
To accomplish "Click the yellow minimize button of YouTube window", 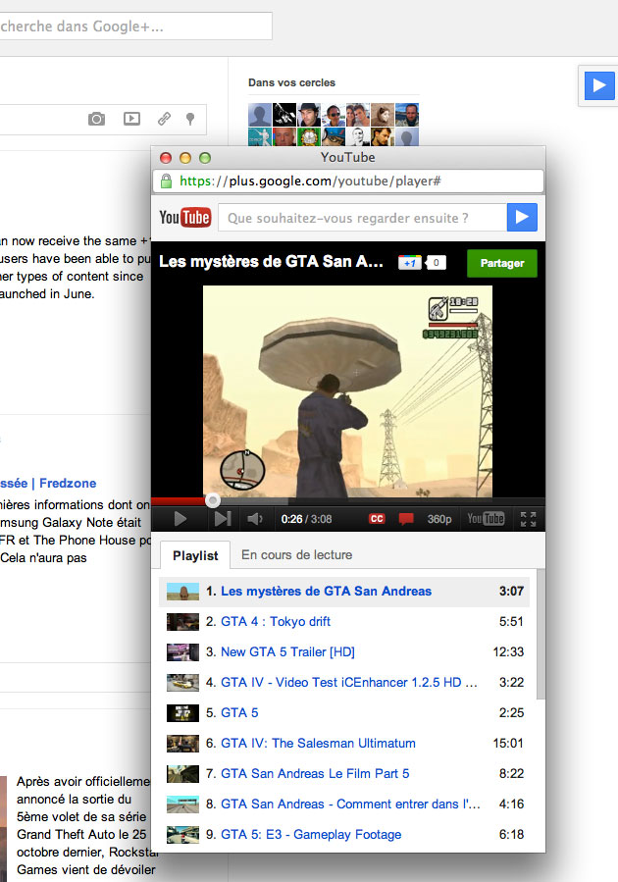I will (185, 158).
